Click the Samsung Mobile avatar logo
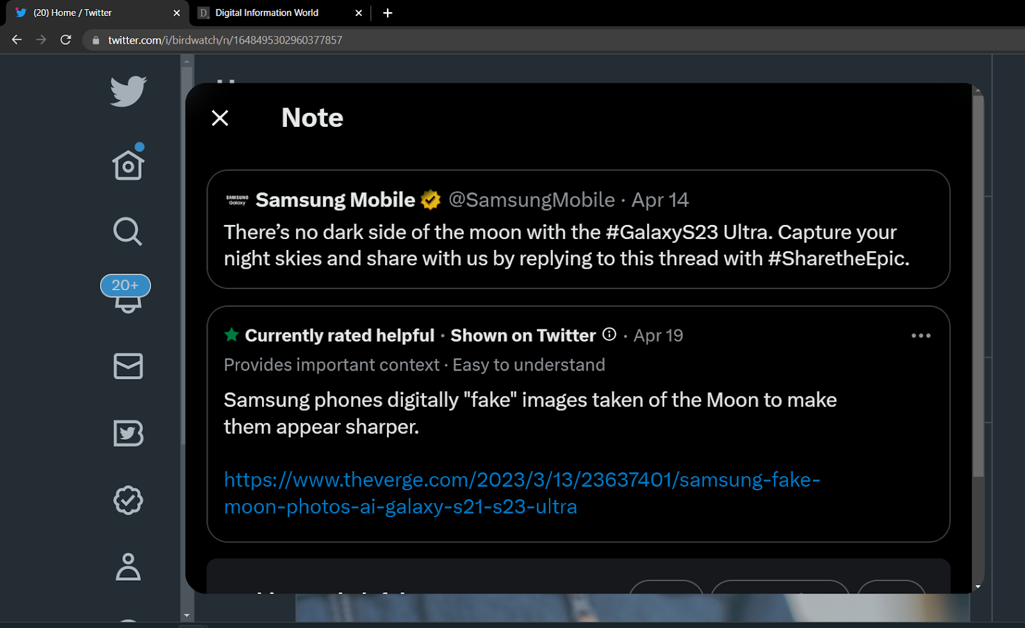The height and width of the screenshot is (628, 1025). [x=237, y=200]
